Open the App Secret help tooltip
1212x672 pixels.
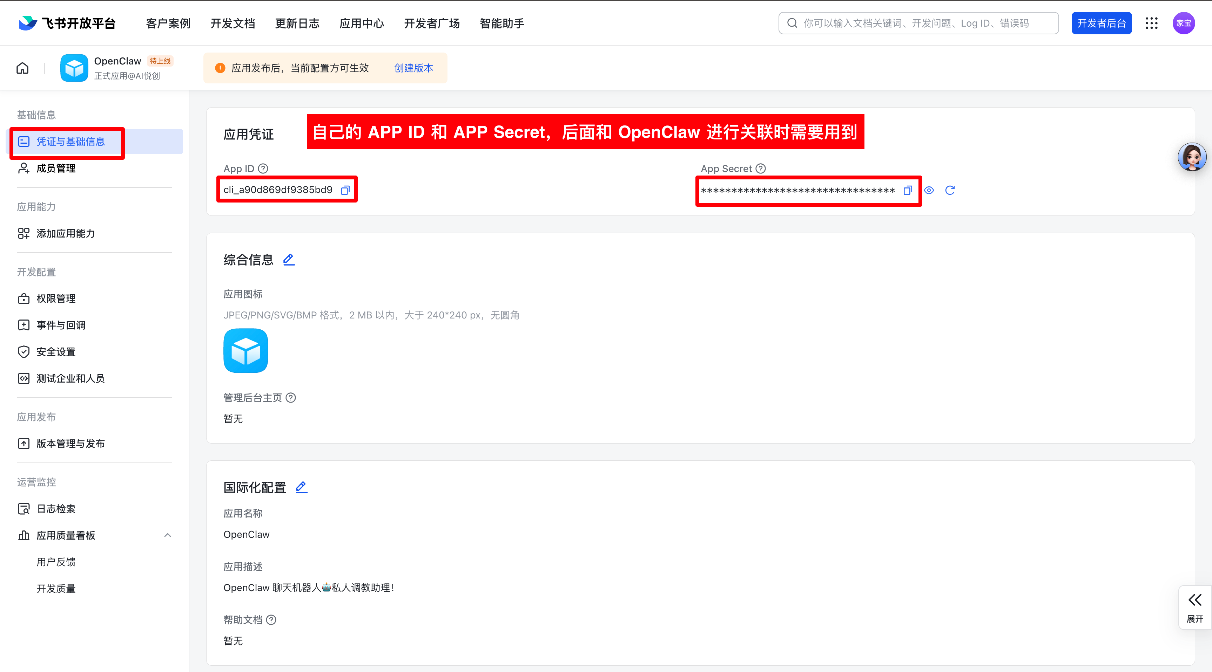761,168
